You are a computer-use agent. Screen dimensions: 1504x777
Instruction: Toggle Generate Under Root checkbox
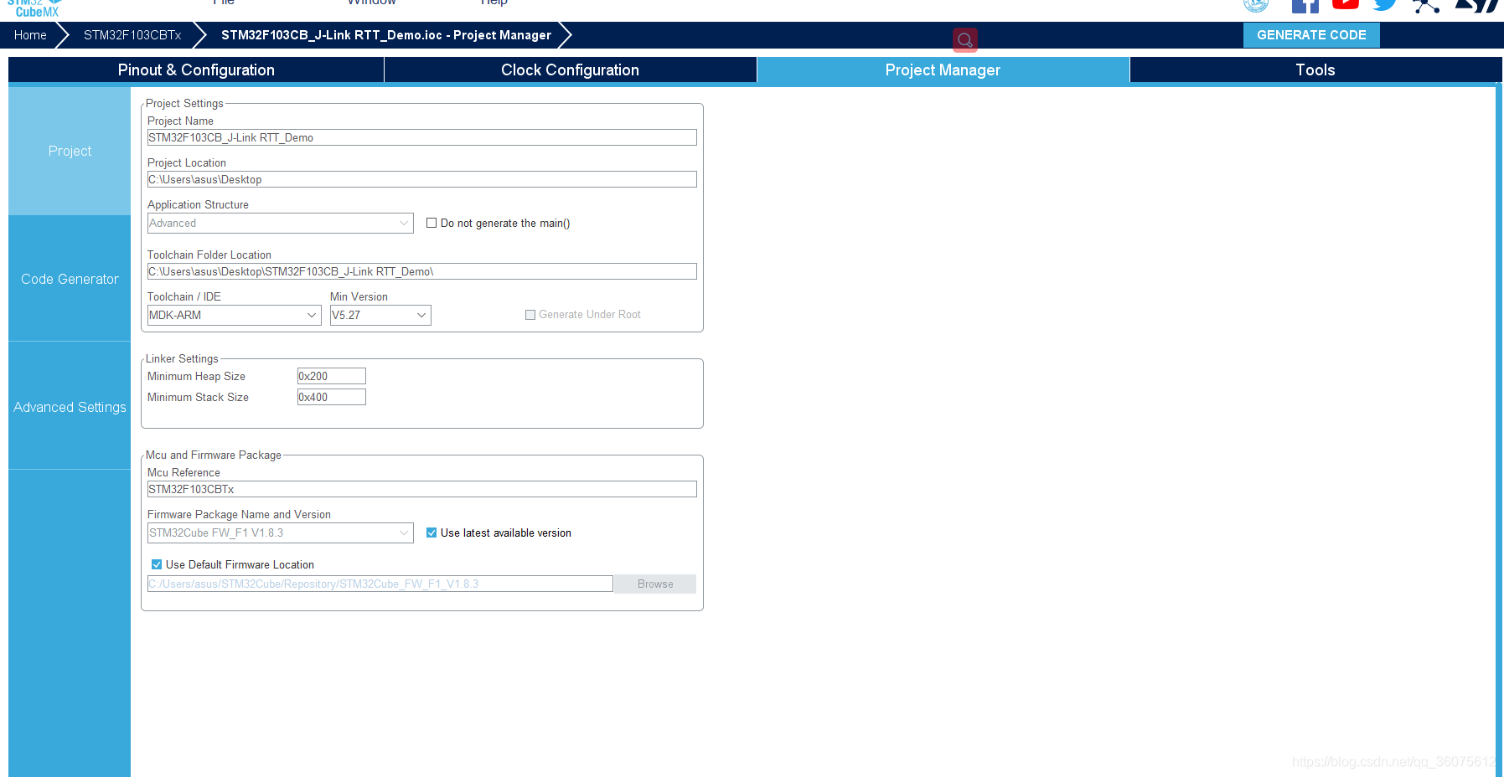point(530,315)
